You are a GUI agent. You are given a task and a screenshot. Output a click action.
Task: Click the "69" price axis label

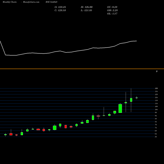[x=156, y=131]
